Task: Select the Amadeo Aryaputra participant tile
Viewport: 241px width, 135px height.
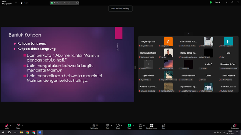Action: click(x=148, y=87)
